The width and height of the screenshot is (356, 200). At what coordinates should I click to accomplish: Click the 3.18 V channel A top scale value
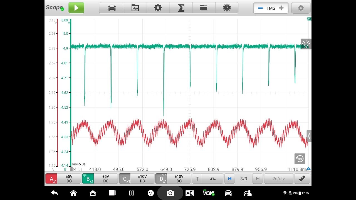coord(52,20)
